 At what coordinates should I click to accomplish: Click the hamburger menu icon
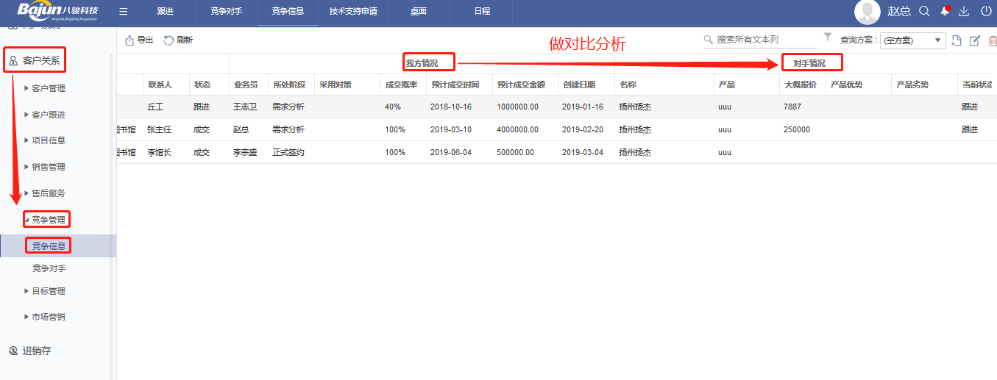(124, 12)
